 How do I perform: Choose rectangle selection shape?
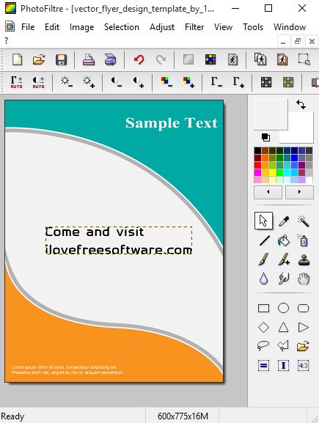pos(263,308)
